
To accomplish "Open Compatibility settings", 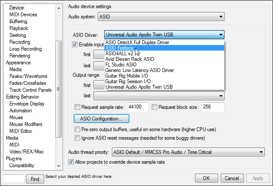I will point(21,165).
